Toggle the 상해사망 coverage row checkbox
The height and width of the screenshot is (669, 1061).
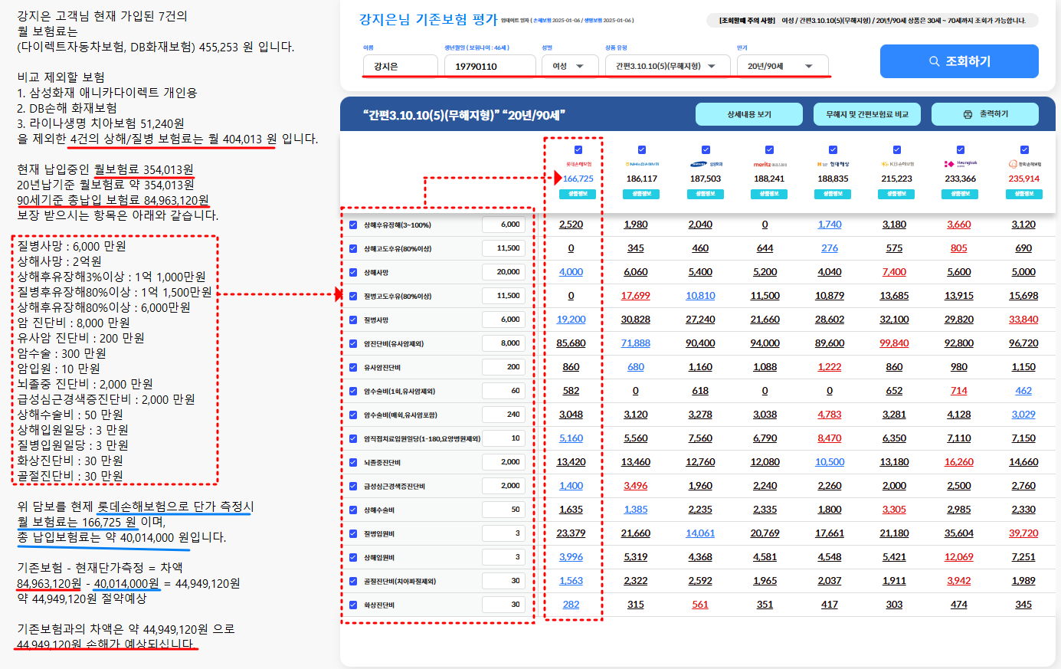point(353,273)
